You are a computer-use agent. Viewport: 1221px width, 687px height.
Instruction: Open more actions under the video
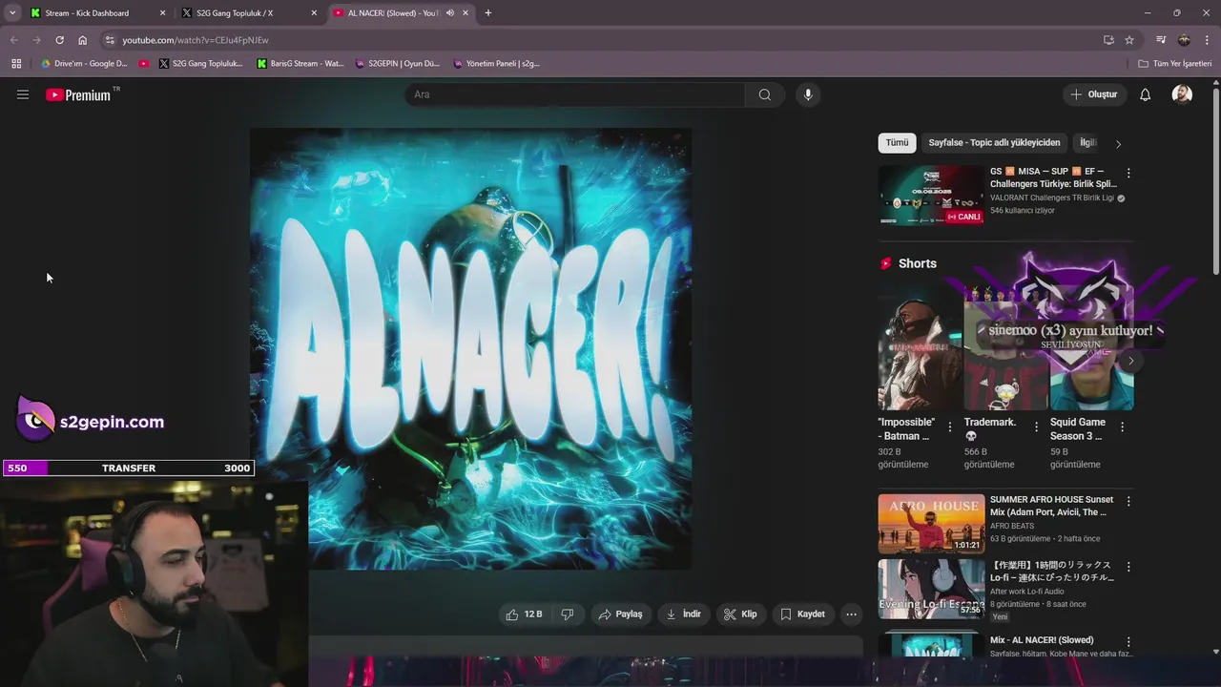point(852,614)
